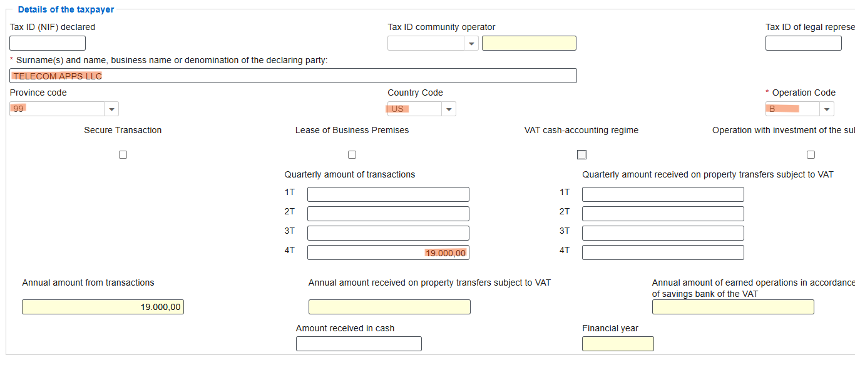Viewport: 855px width, 365px height.
Task: Click Annual amount from transactions field
Action: [103, 307]
